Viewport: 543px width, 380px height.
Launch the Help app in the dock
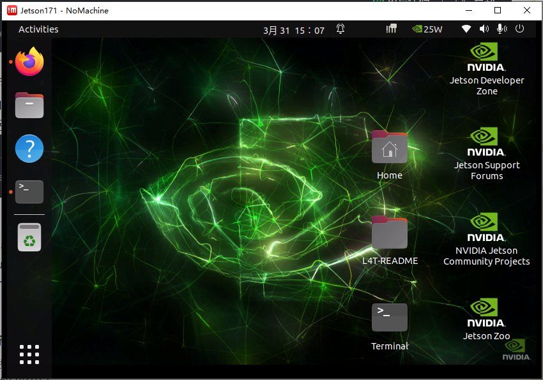[x=29, y=149]
